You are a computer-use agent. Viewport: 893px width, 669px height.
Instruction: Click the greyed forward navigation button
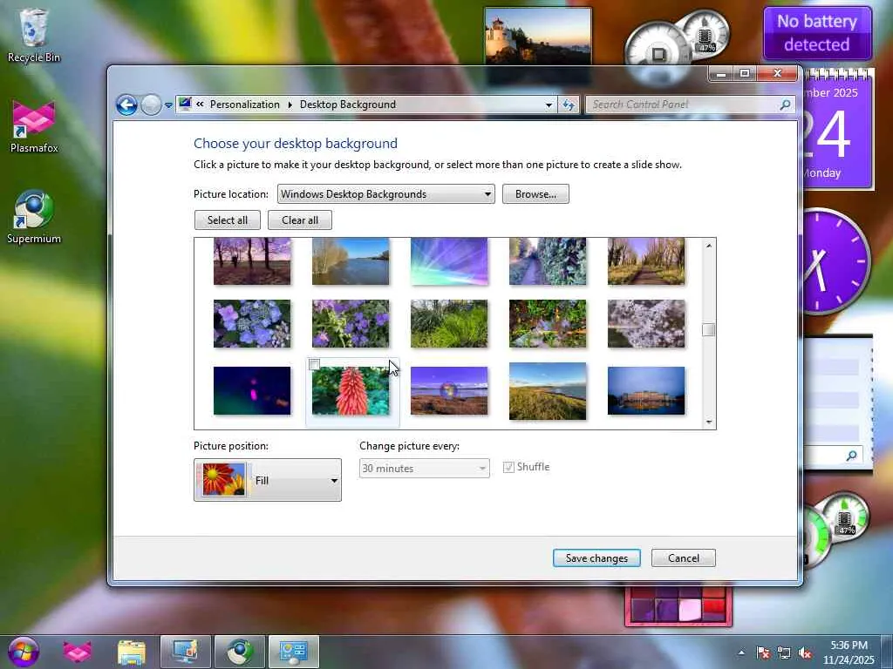click(x=151, y=105)
